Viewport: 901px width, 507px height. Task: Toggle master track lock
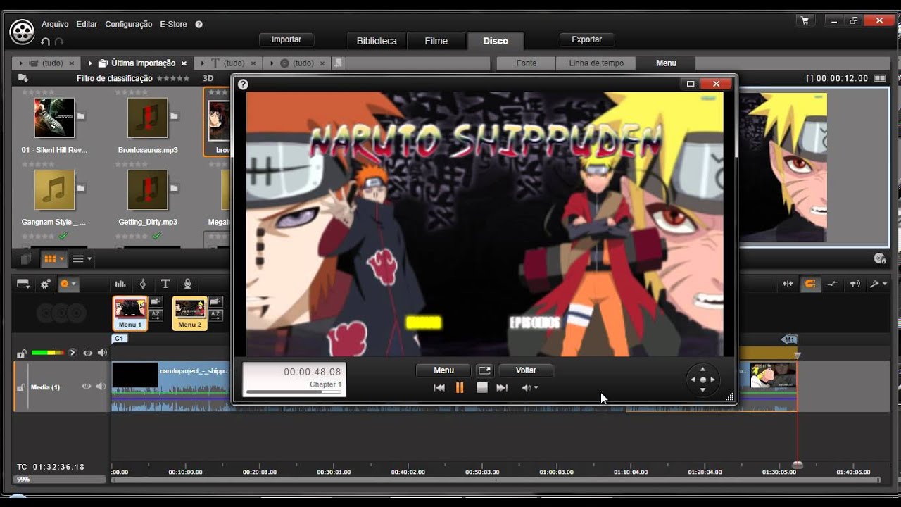22,353
